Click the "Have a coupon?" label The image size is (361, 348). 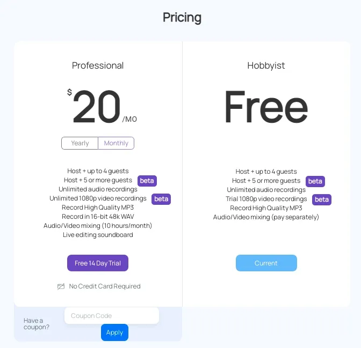click(37, 323)
